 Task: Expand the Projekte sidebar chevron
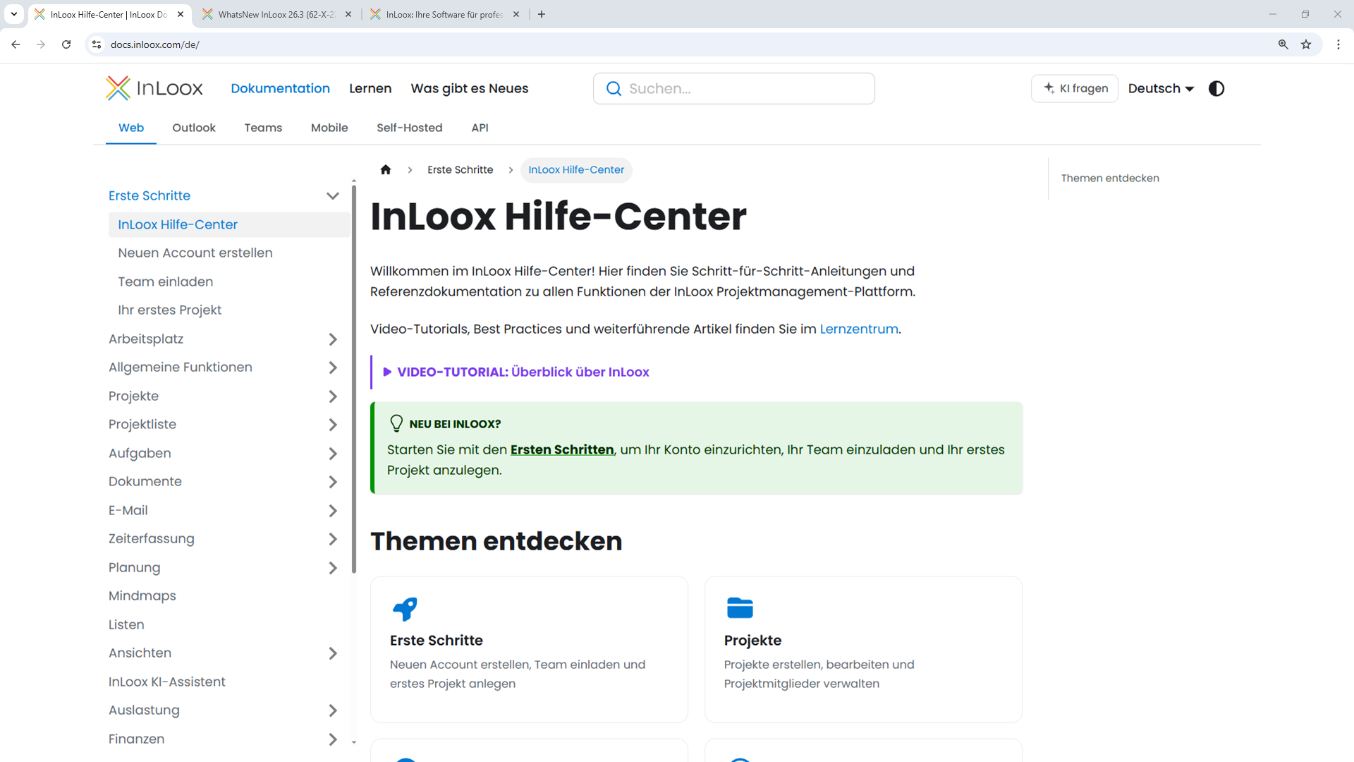pyautogui.click(x=333, y=397)
